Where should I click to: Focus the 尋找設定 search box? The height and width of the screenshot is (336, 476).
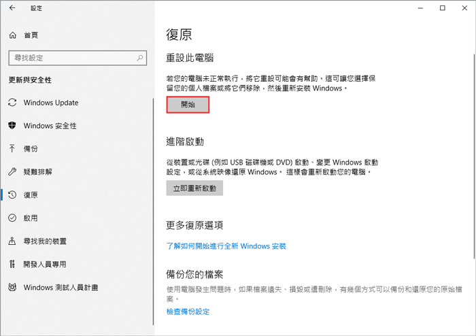pos(68,57)
